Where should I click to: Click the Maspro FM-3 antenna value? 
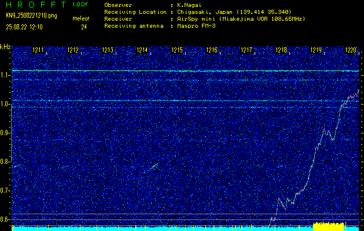coord(196,26)
